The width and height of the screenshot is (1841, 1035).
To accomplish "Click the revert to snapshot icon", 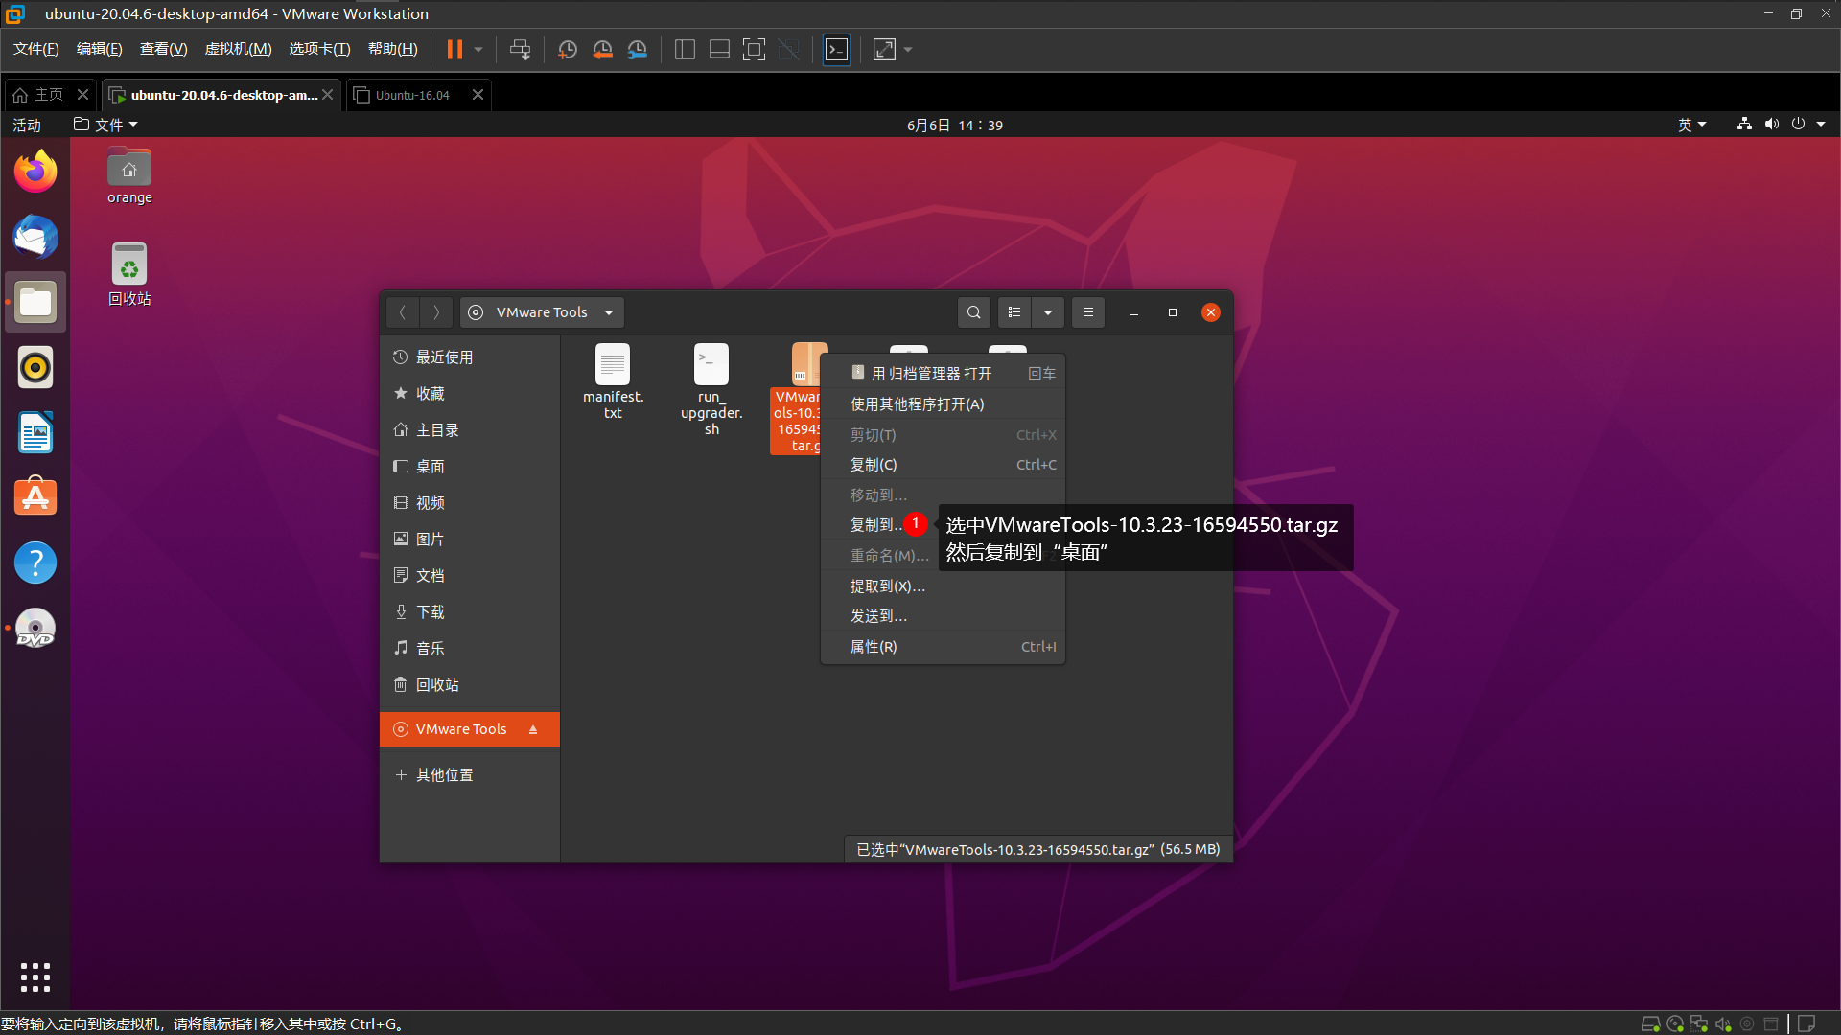I will [602, 50].
